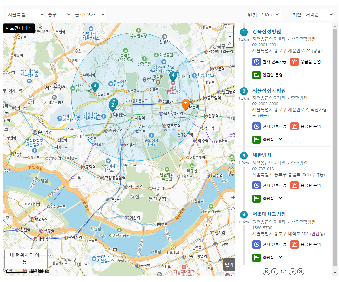This screenshot has width=339, height=282.
Task: Open the 3 Km radius dropdown
Action: 270,15
